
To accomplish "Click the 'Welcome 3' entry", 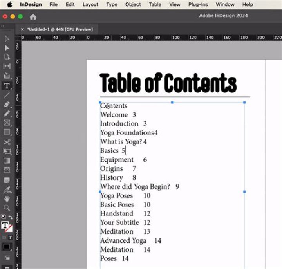I will pyautogui.click(x=118, y=115).
